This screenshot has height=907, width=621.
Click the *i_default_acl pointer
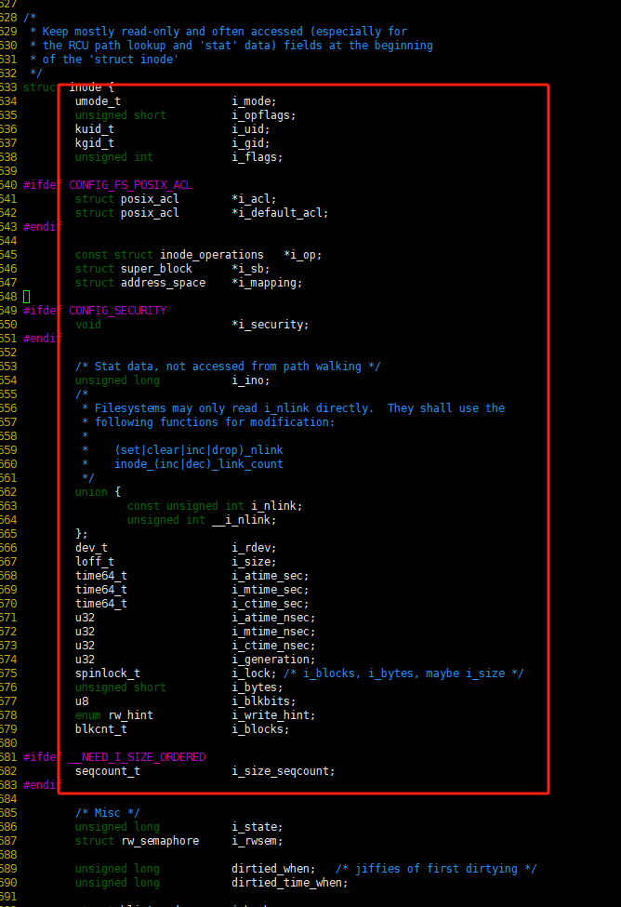coord(278,213)
